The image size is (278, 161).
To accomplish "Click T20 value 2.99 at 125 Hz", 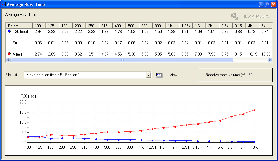I will pos(52,32).
